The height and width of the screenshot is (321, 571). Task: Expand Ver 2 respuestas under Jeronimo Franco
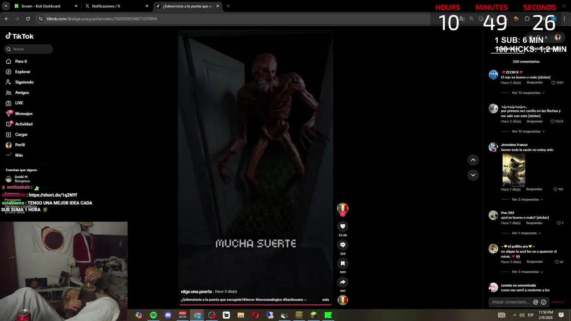(x=527, y=199)
